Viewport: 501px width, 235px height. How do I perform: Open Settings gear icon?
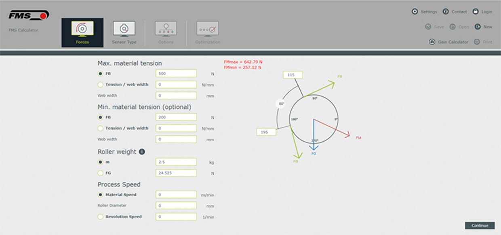[415, 12]
